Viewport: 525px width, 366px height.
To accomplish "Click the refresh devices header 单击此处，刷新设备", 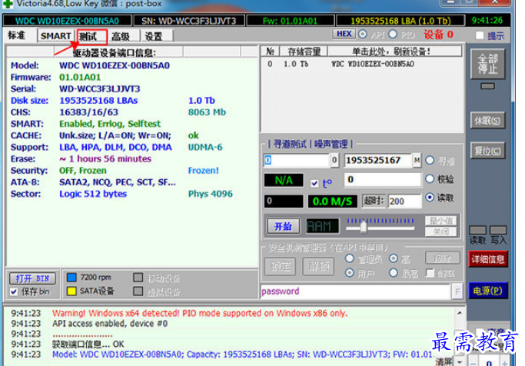I will tap(394, 52).
